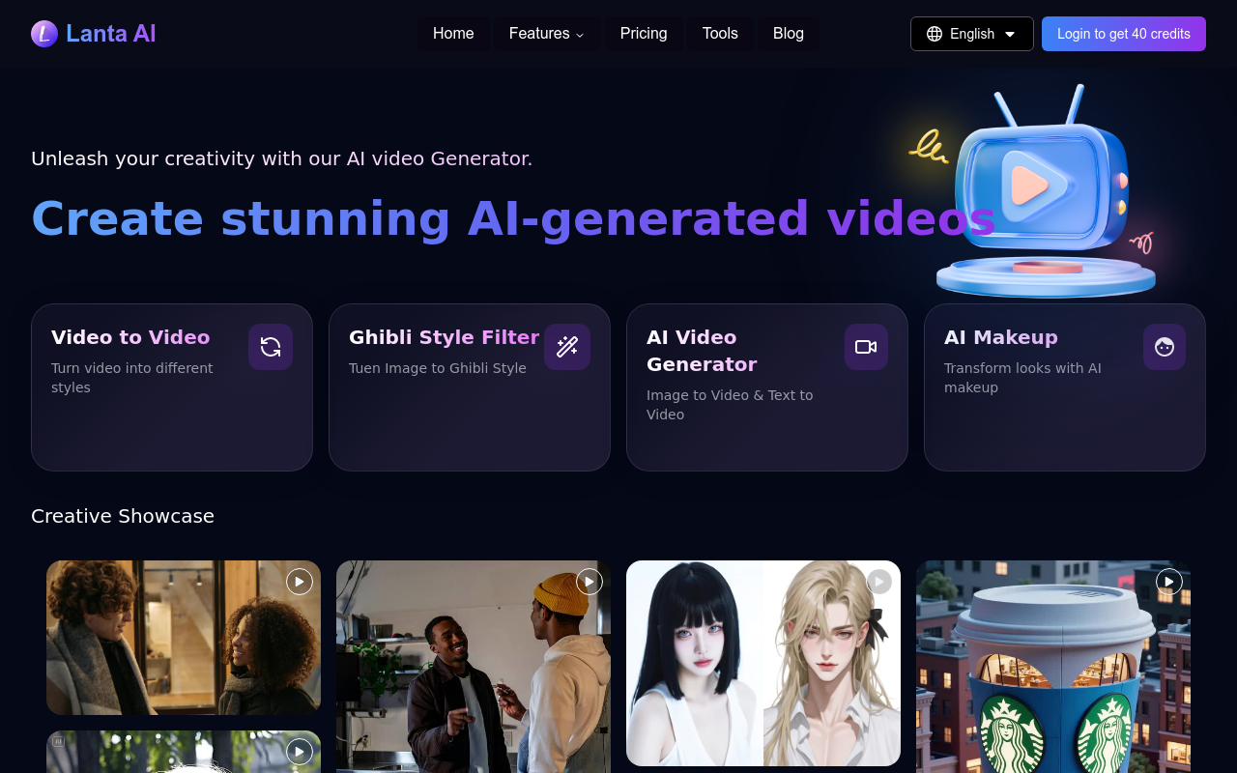Click 'Unleash your creativity' tagline text
This screenshot has height=773, width=1237.
click(x=281, y=158)
